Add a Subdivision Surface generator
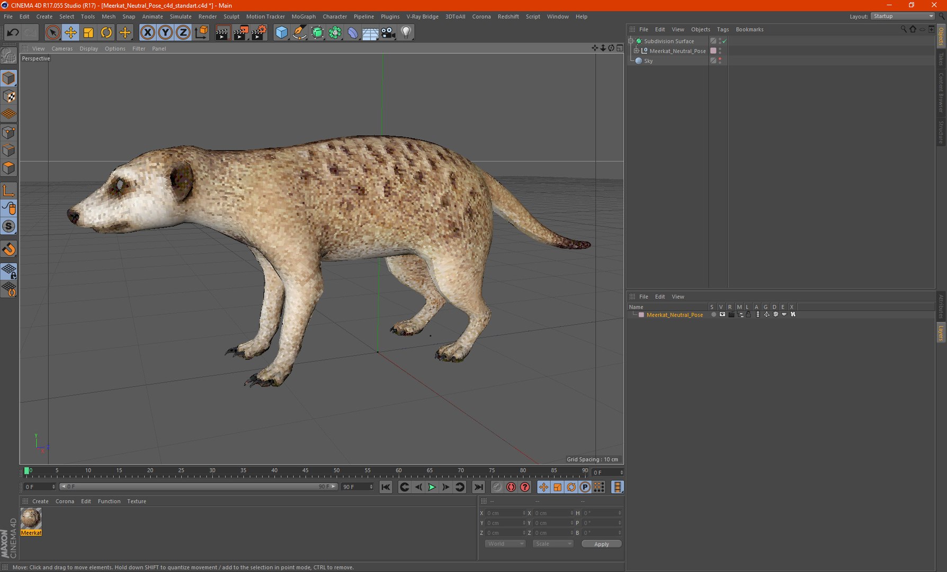 [x=317, y=33]
